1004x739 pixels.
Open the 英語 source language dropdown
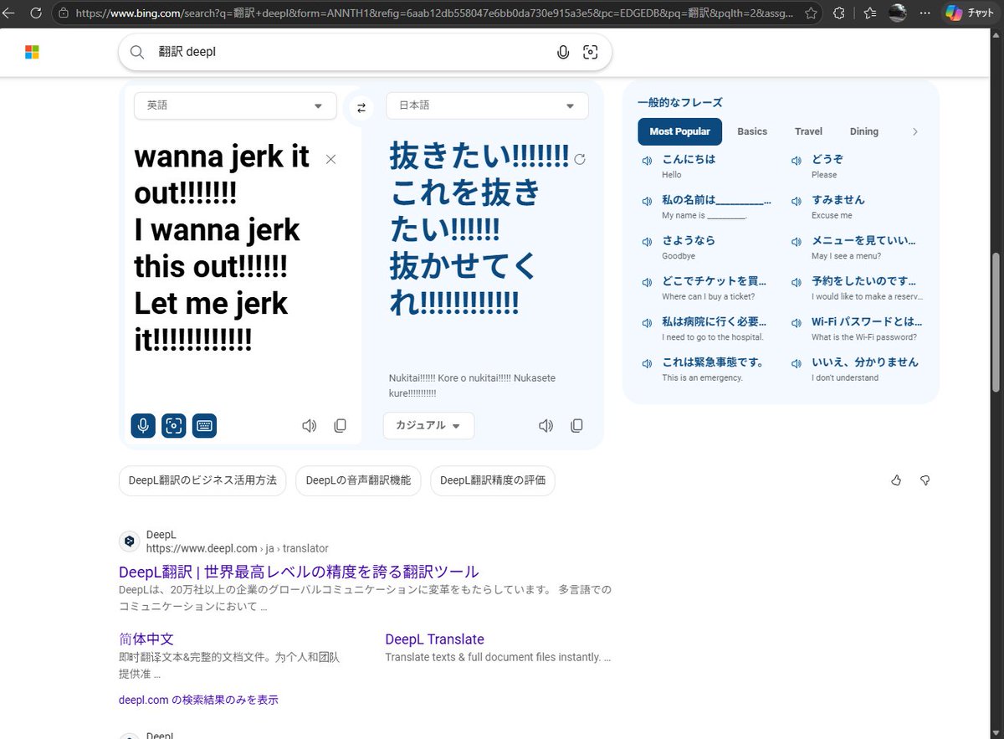pos(235,105)
